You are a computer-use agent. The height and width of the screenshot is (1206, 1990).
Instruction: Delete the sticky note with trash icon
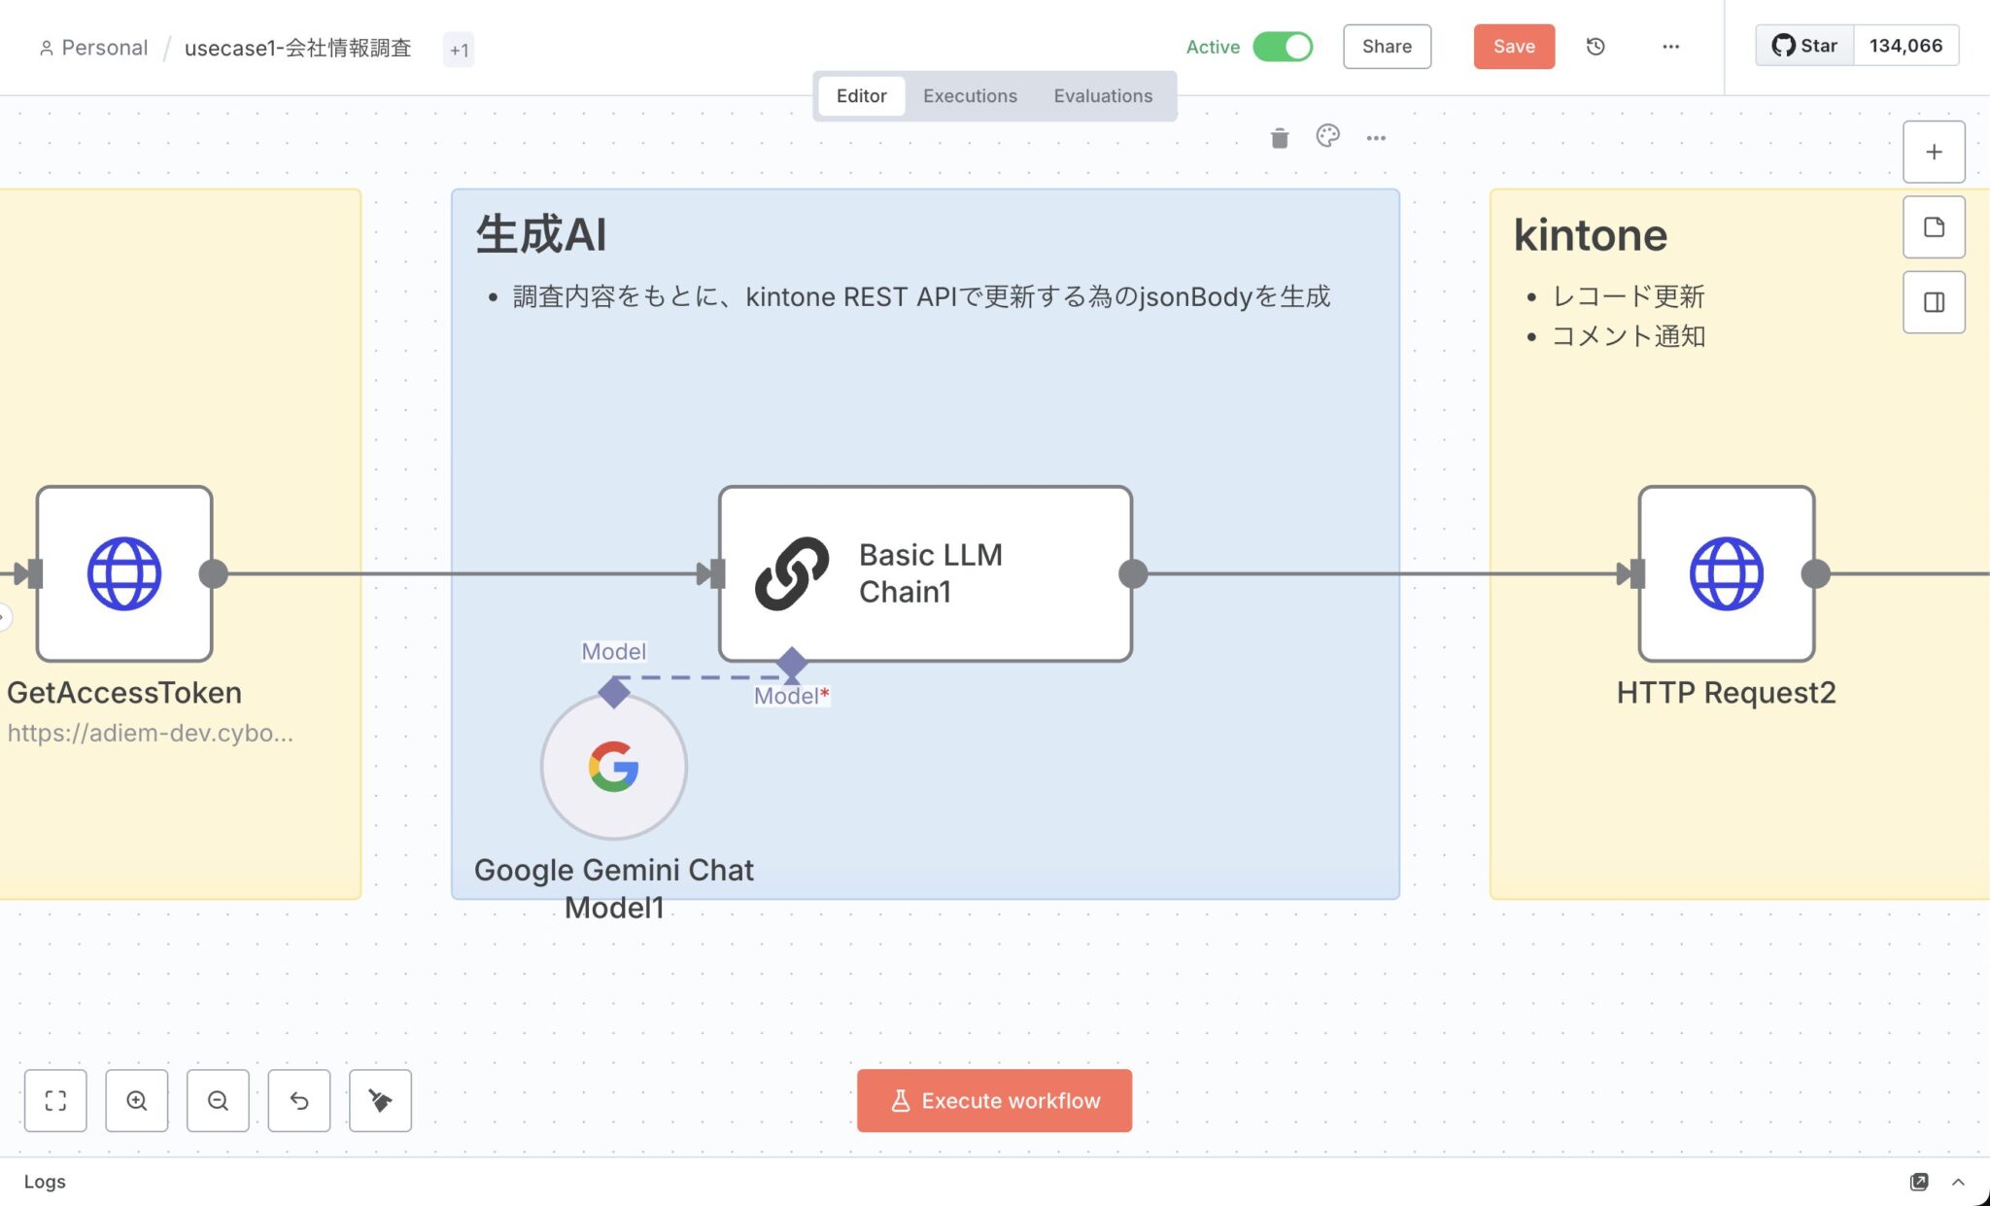pyautogui.click(x=1279, y=138)
